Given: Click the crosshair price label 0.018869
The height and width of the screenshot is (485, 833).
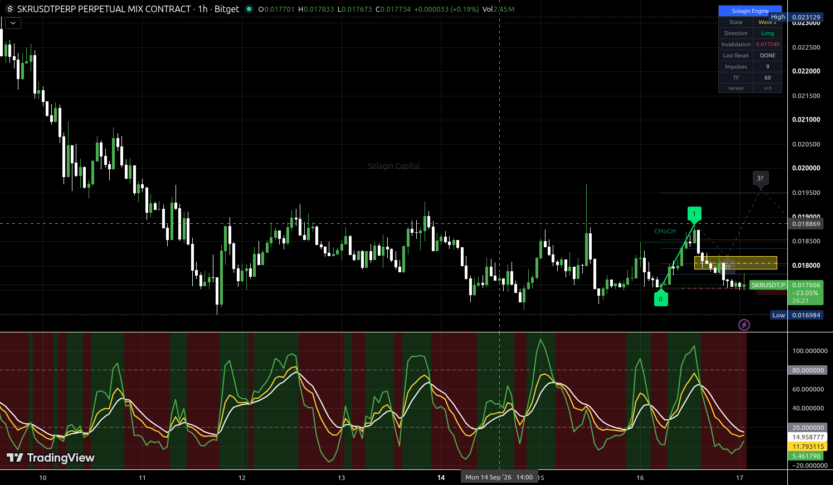Looking at the screenshot, I should pos(806,224).
